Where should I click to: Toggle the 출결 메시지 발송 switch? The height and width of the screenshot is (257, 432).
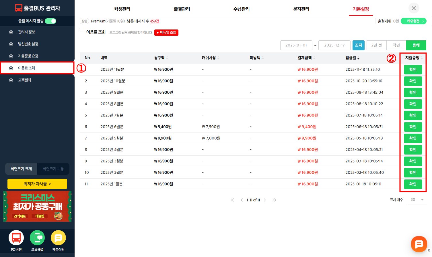[50, 21]
